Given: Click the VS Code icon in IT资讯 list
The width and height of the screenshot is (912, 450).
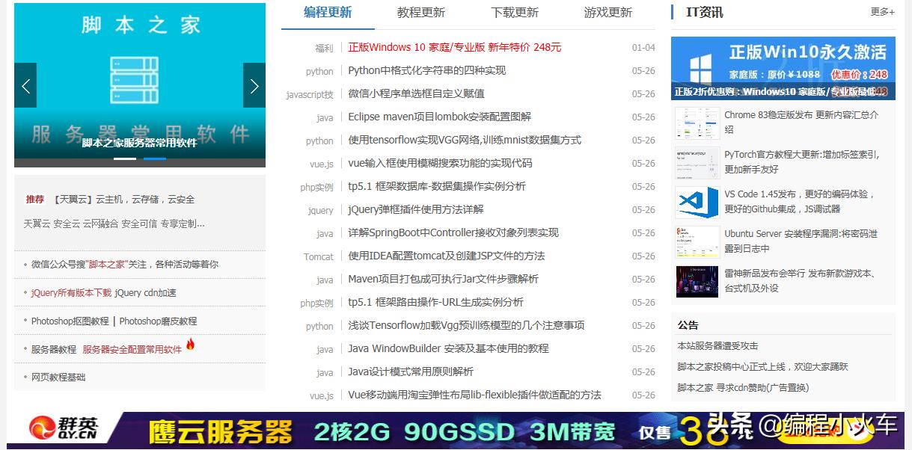Looking at the screenshot, I should pyautogui.click(x=697, y=202).
